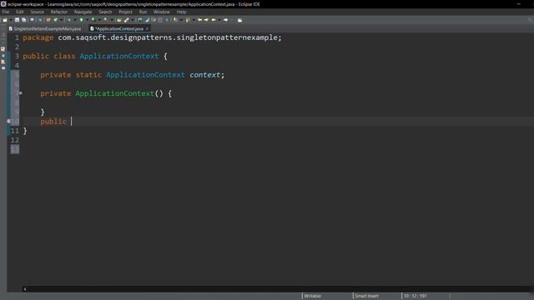Click the Coverage launch icon
Viewport: 534px width, 300px height.
point(93,20)
